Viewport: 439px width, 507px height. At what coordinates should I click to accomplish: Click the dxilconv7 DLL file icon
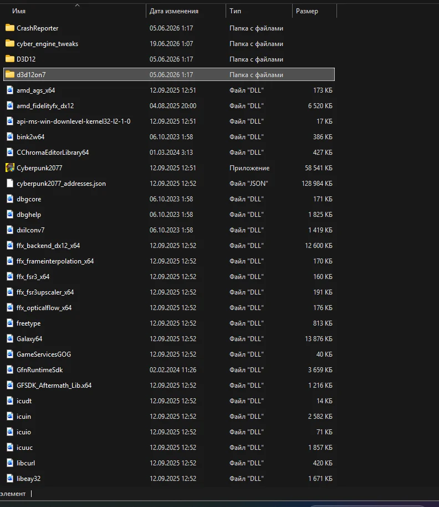click(10, 230)
